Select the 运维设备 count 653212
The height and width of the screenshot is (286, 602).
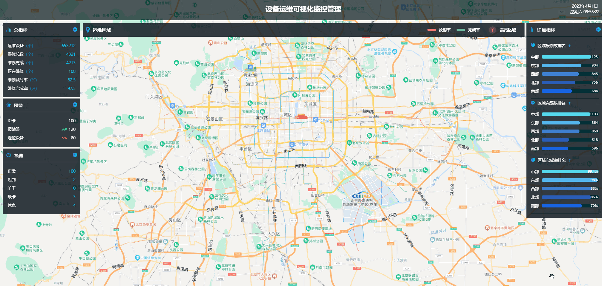point(68,46)
